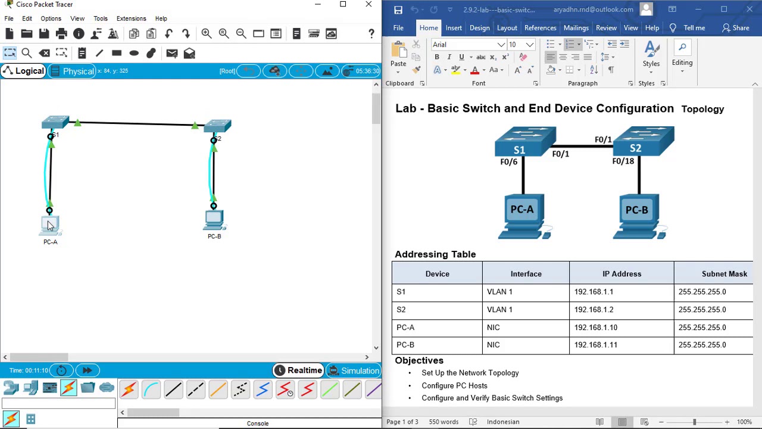This screenshot has height=429, width=762.
Task: Click the font color red A
Action: click(x=474, y=70)
